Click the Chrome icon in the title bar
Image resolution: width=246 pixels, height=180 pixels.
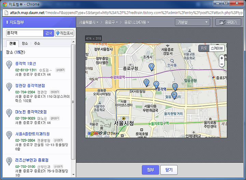click(5, 4)
